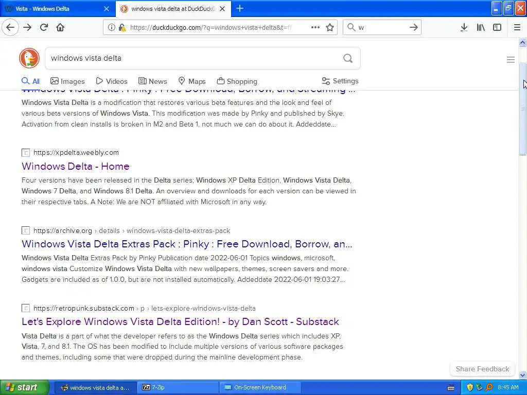Viewport: 527px width, 395px height.
Task: Switch to Maps results
Action: pyautogui.click(x=192, y=81)
